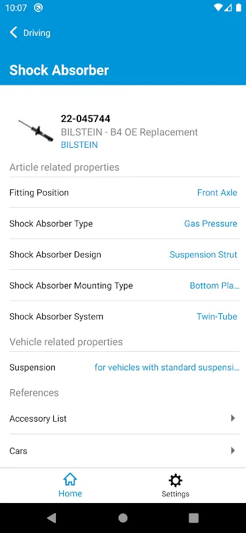246x533 pixels.
Task: Open the BILSTEIN brand link
Action: (79, 145)
